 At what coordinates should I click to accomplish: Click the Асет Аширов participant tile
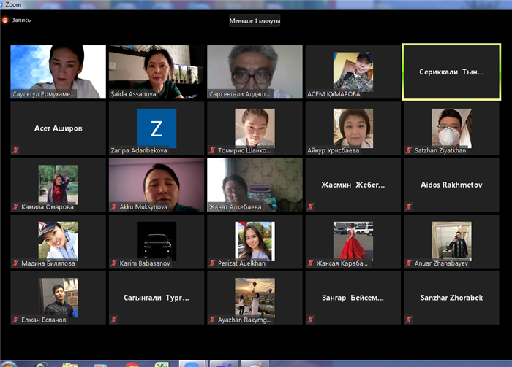pyautogui.click(x=58, y=128)
